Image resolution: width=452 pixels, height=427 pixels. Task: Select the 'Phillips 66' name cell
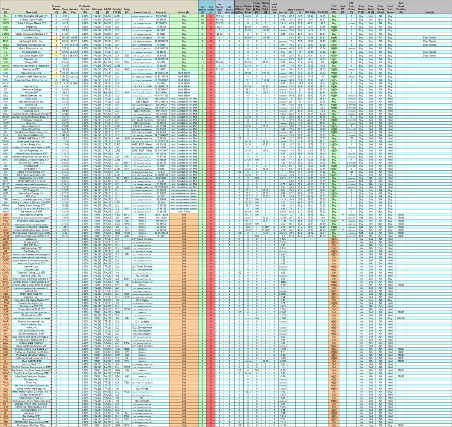click(32, 27)
